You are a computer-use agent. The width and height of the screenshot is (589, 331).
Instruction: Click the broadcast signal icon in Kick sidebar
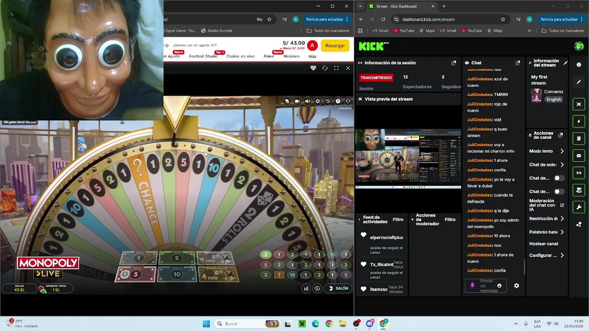click(x=579, y=173)
